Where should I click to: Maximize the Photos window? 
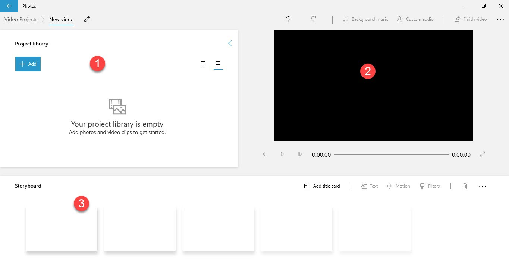(x=484, y=6)
